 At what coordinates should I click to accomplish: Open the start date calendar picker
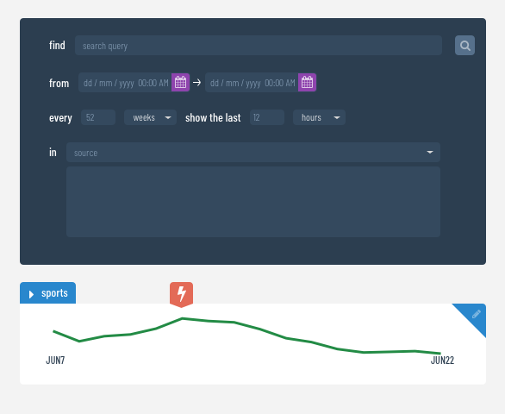click(x=180, y=83)
